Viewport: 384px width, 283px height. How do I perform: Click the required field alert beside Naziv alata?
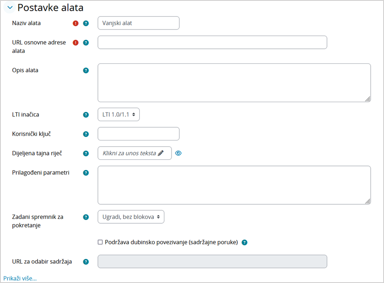tap(75, 23)
